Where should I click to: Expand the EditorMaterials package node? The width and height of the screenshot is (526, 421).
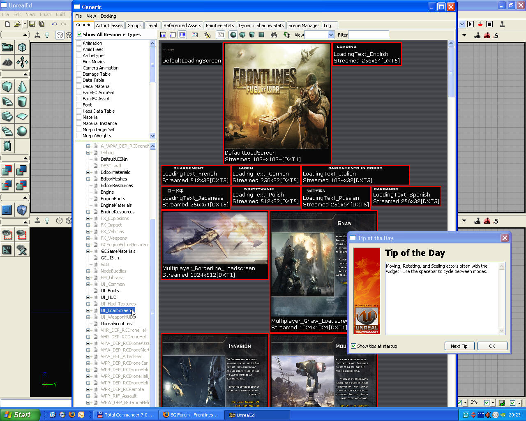pos(88,172)
